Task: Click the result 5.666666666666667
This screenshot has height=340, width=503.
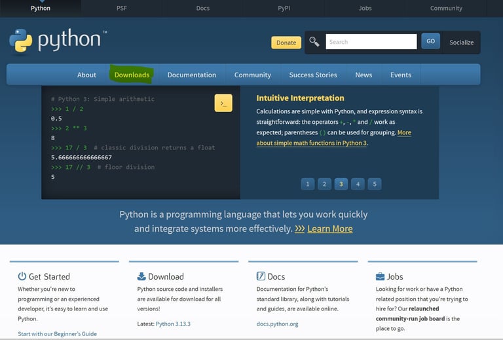Action: 81,157
